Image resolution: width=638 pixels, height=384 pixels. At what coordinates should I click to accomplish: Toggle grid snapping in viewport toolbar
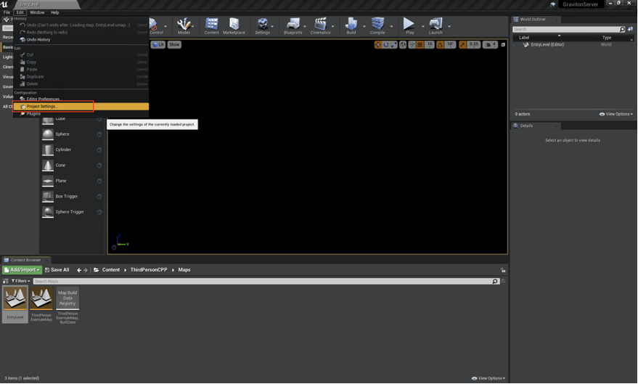coord(420,45)
